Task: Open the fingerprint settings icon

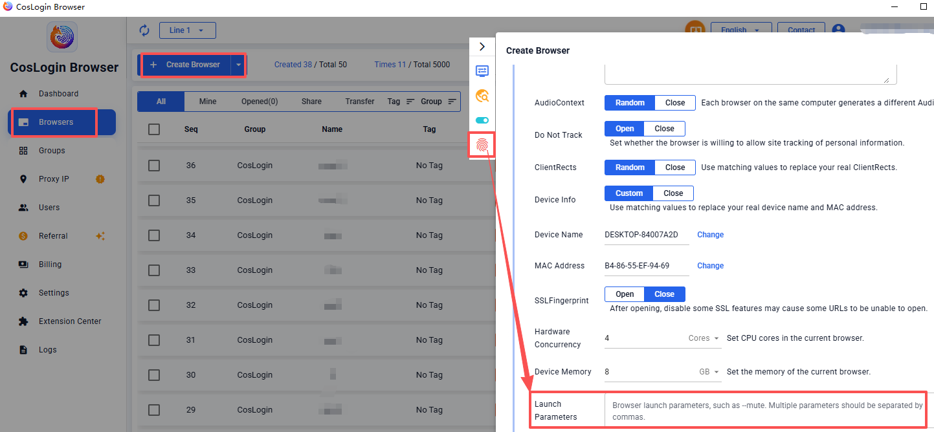Action: tap(482, 146)
